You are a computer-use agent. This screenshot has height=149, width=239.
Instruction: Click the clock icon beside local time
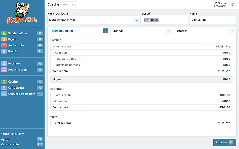click(x=233, y=4)
